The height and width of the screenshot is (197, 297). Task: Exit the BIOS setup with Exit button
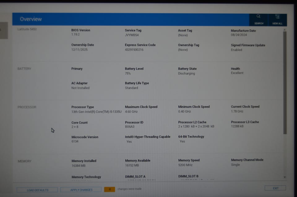(275, 188)
